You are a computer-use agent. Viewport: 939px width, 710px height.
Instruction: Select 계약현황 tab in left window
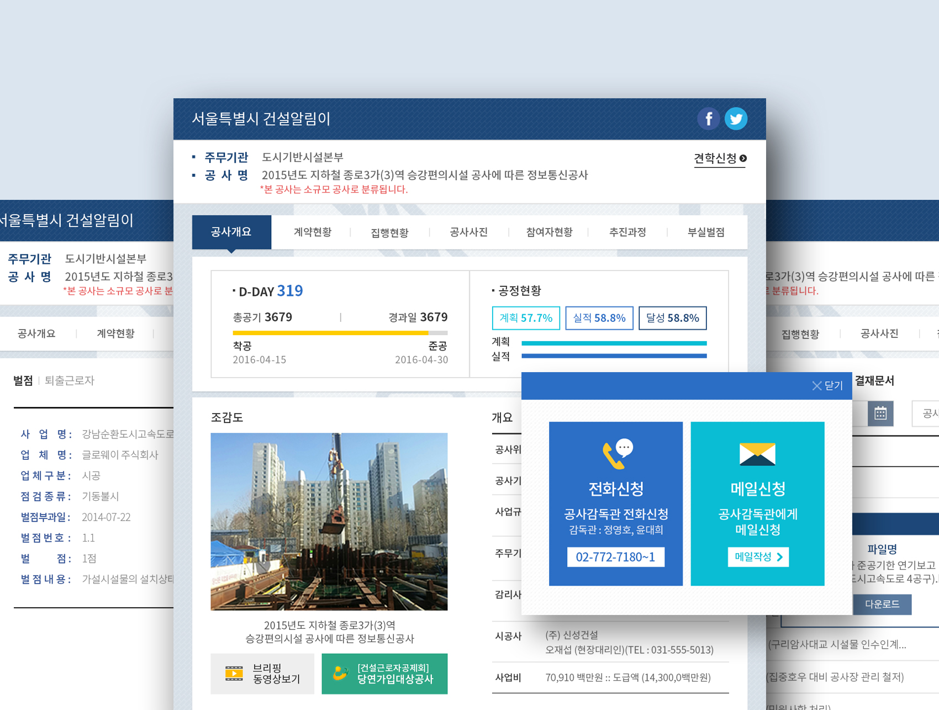tap(115, 333)
